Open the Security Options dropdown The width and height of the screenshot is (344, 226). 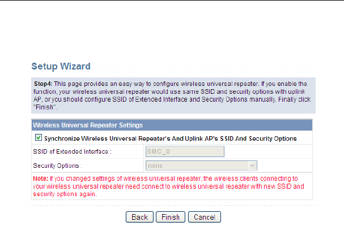click(201, 166)
